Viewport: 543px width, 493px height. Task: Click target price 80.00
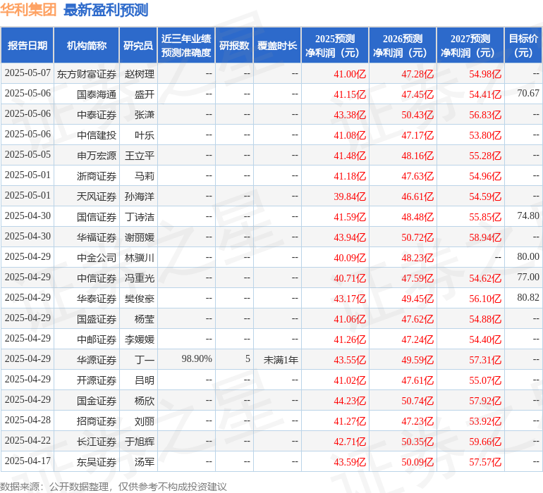point(528,256)
